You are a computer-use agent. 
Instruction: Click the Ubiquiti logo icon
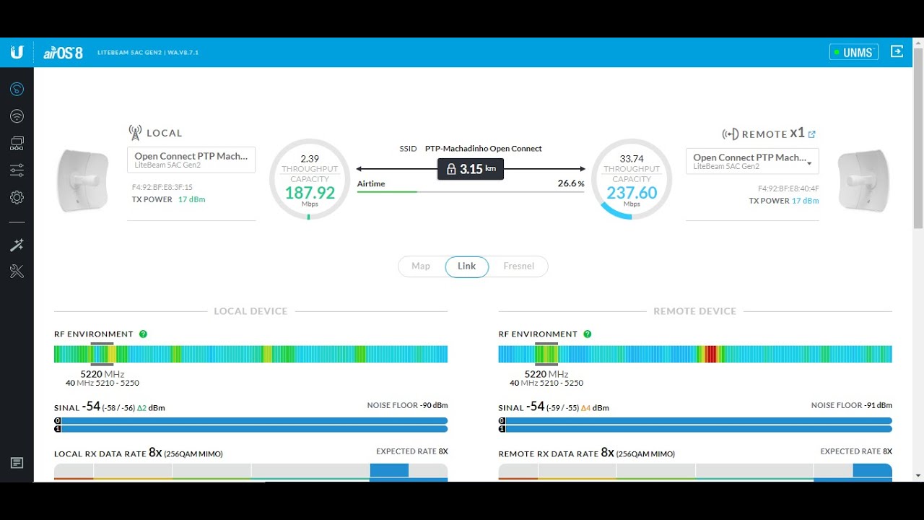[17, 52]
